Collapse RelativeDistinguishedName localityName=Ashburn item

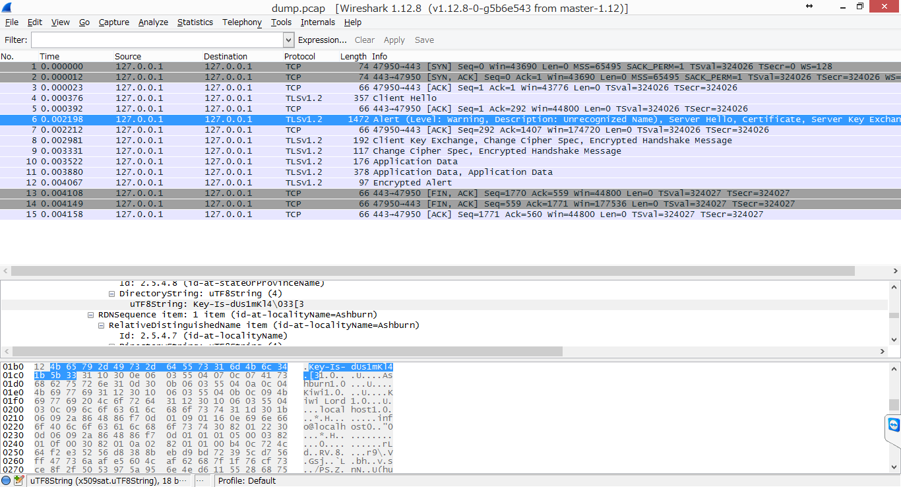point(102,325)
